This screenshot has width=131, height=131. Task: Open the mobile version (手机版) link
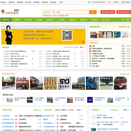pos(126,20)
